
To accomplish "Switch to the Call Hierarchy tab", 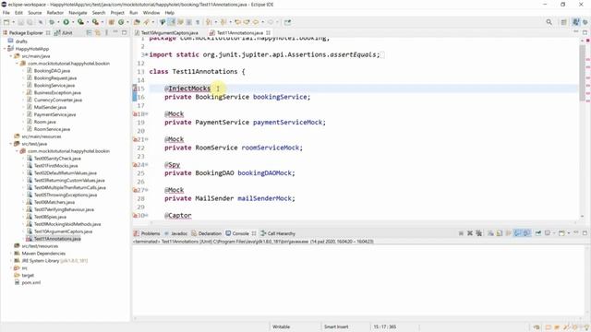I will (278, 233).
